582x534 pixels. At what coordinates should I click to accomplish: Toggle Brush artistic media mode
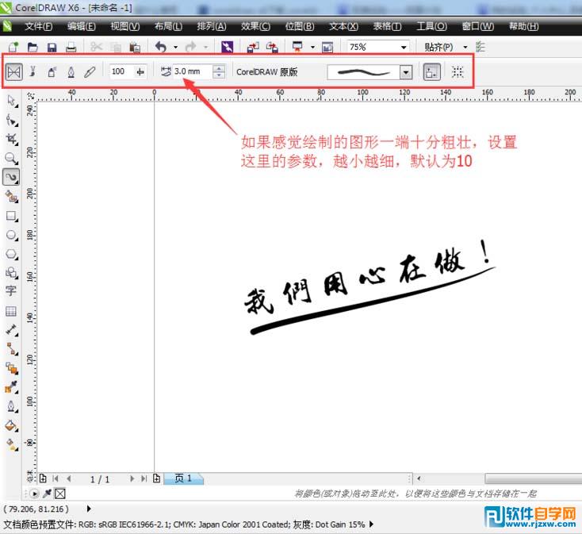(x=33, y=71)
